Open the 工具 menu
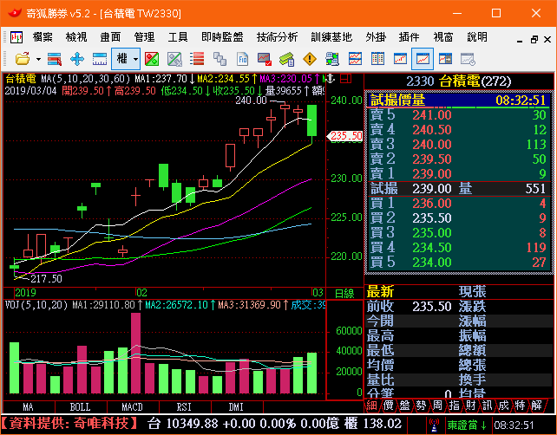The image size is (557, 435). [x=178, y=37]
